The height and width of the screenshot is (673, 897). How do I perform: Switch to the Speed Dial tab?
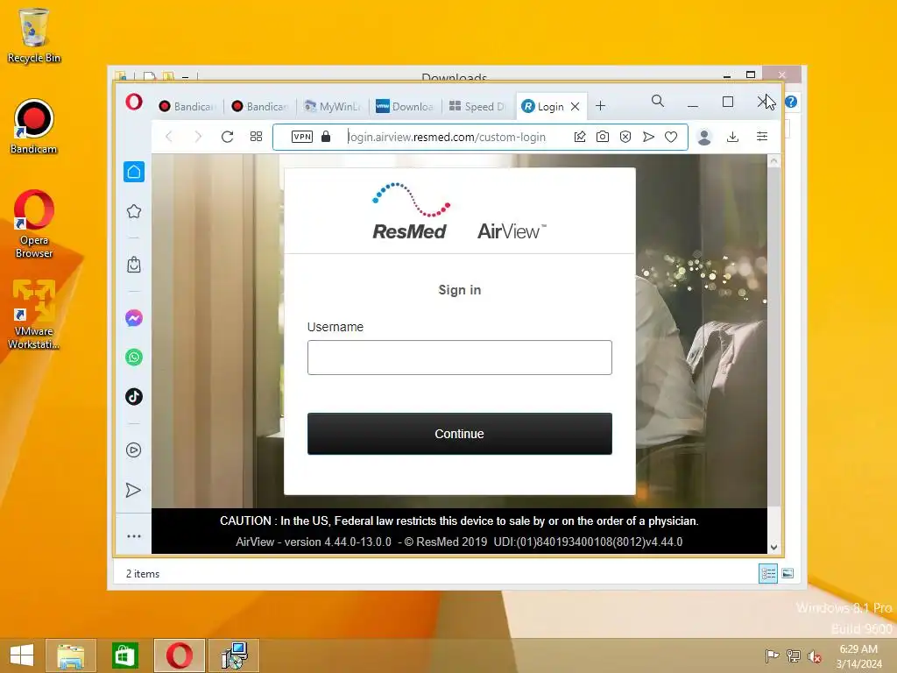478,106
